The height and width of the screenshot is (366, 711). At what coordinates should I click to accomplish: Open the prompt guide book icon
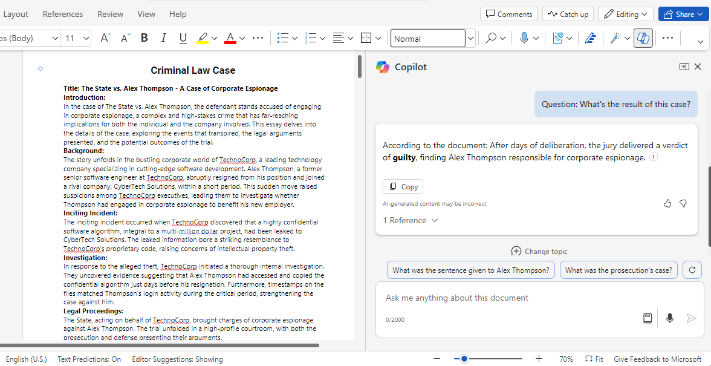click(648, 318)
